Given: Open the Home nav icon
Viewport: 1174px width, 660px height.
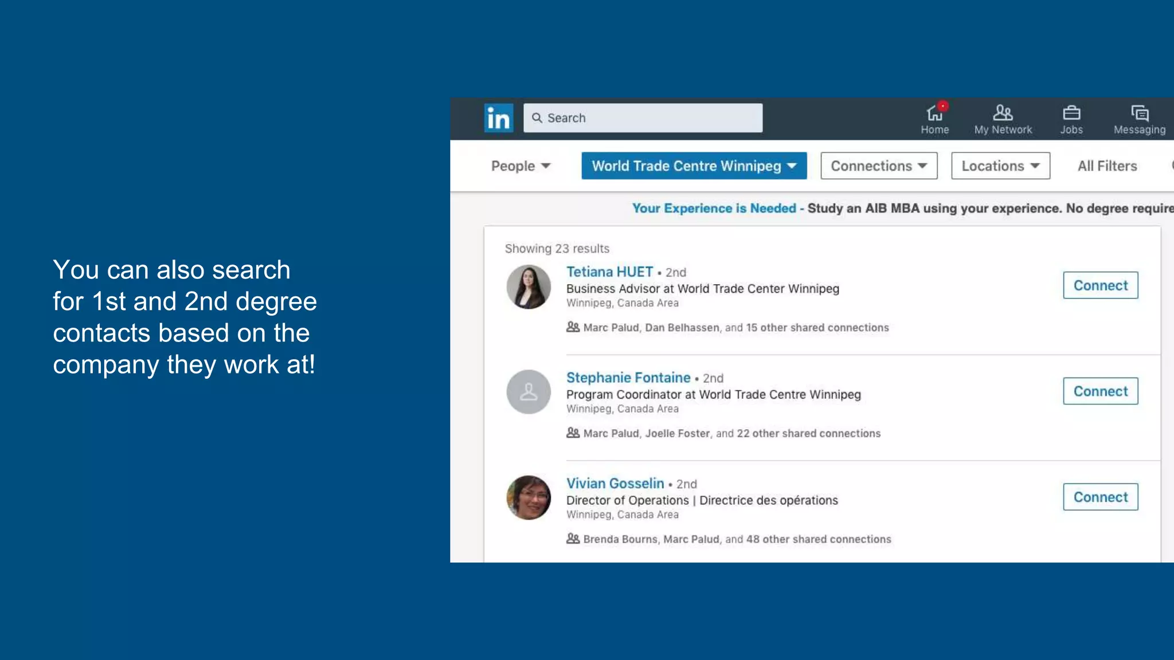Looking at the screenshot, I should pos(934,119).
